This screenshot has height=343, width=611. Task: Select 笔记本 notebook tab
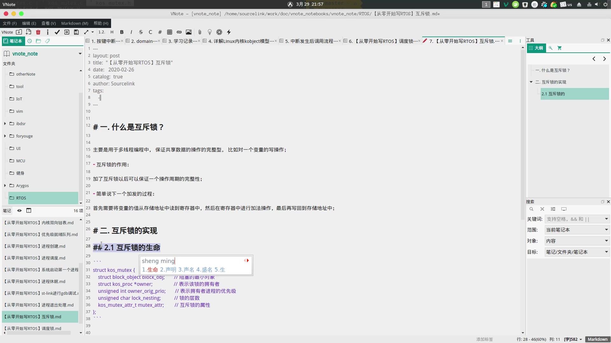point(13,41)
